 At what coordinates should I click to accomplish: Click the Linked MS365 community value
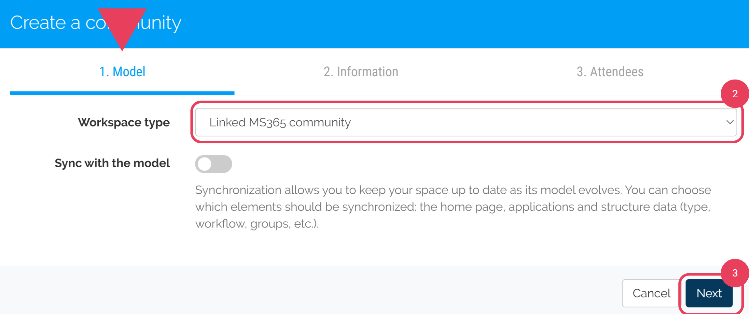[280, 122]
